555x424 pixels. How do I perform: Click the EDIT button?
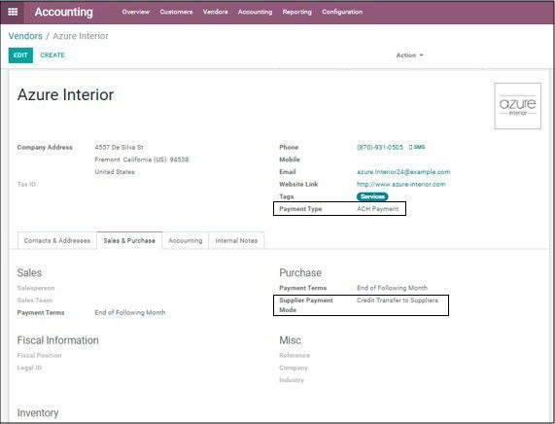click(20, 55)
